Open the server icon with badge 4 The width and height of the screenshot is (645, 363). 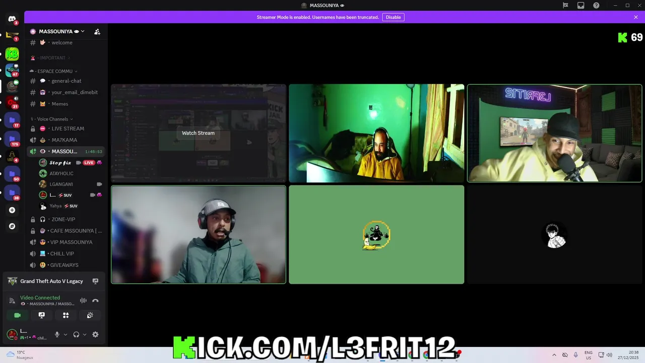tap(12, 157)
